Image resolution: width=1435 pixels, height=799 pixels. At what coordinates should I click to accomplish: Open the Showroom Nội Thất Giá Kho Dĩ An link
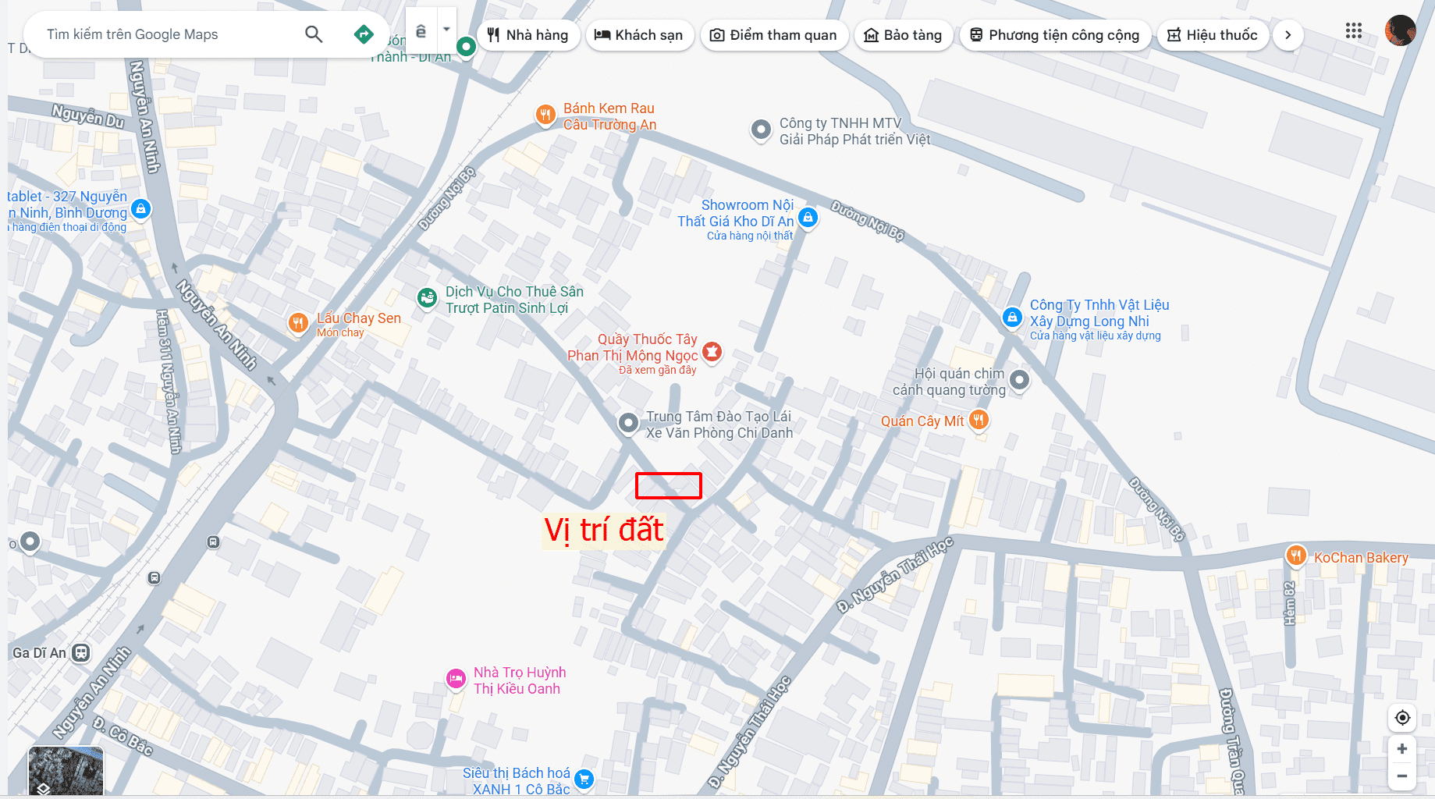(x=735, y=213)
